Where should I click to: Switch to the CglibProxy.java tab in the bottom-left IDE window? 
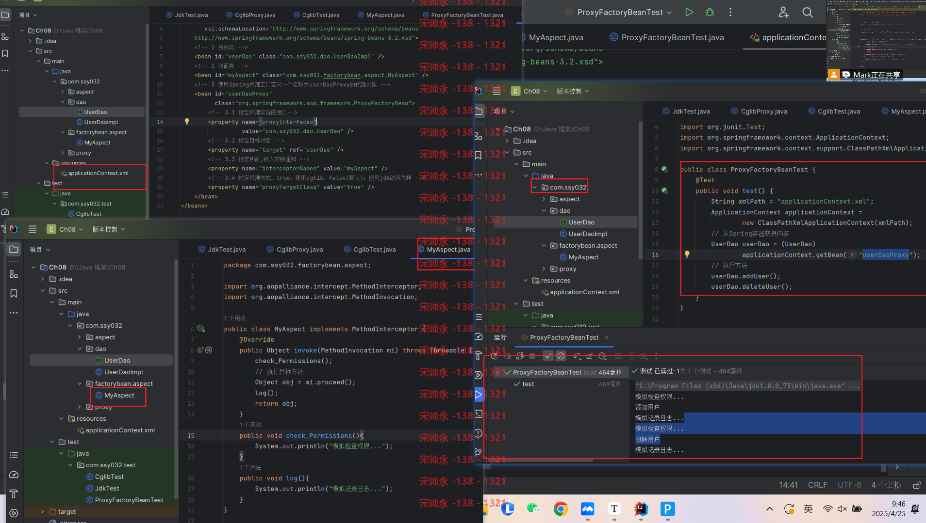point(295,249)
